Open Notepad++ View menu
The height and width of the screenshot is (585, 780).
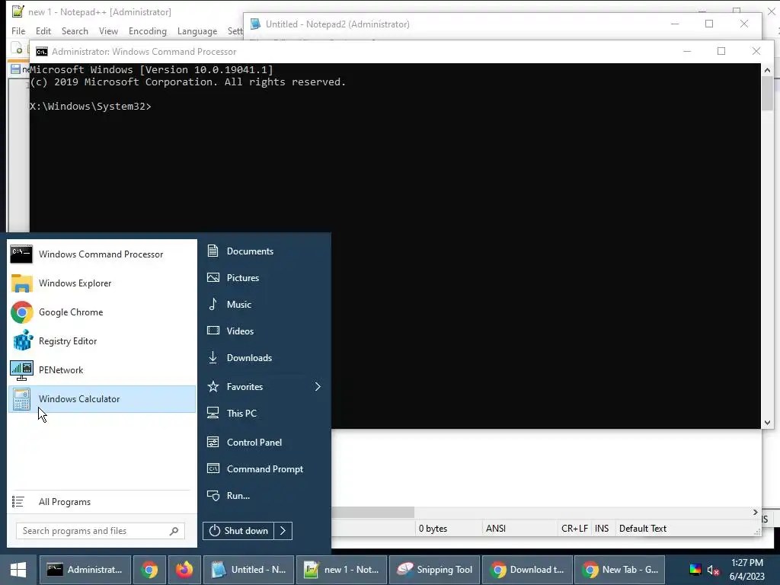(x=108, y=30)
